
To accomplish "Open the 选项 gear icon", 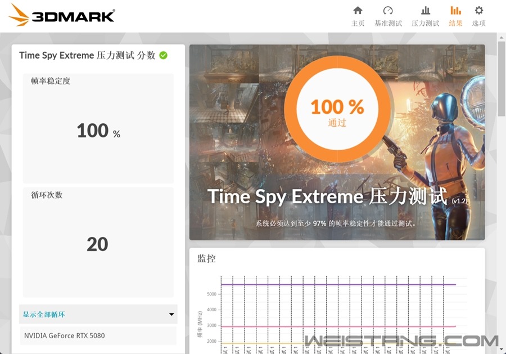I will (x=479, y=10).
